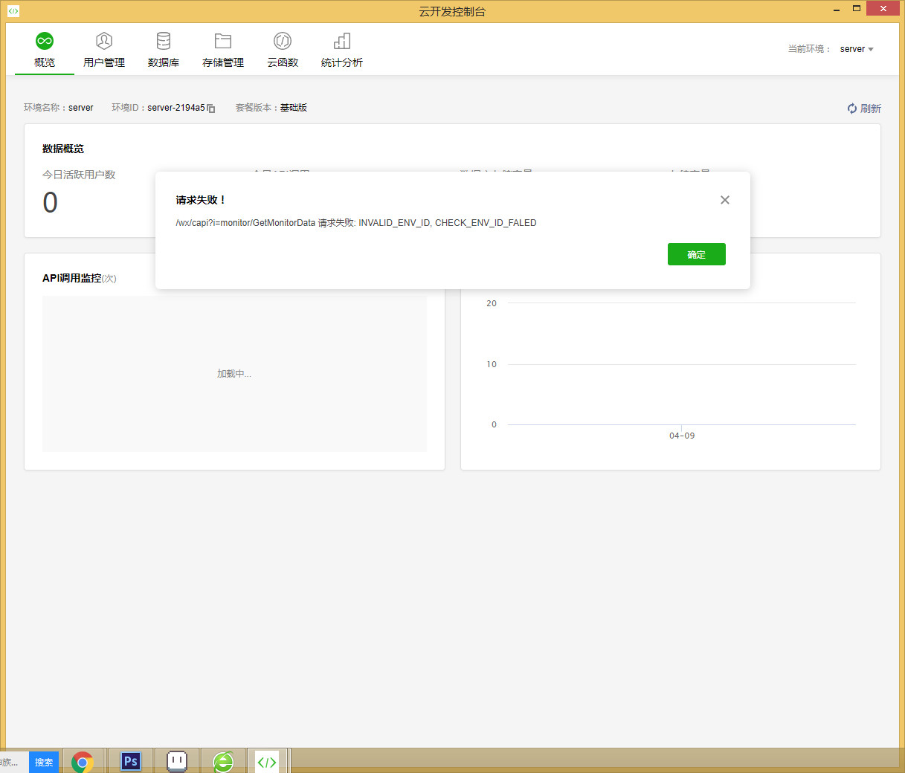Viewport: 905px width, 773px height.
Task: Copy the environment ID server-2194a5
Action: point(211,109)
